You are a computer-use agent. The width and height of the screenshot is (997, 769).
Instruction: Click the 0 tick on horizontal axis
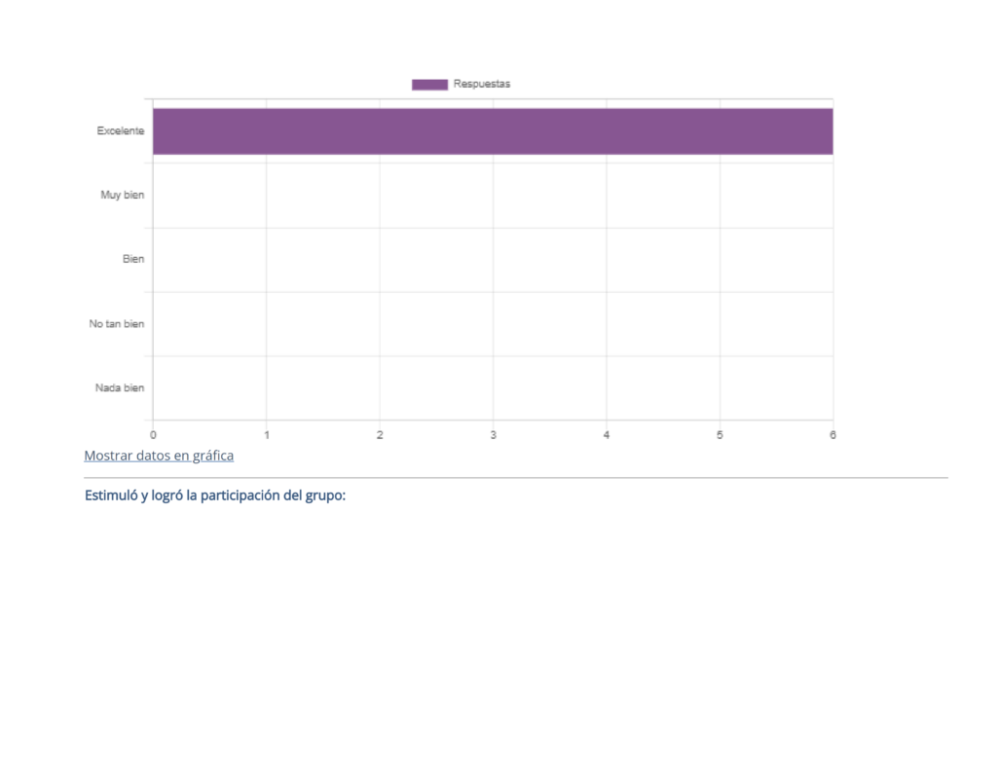click(153, 435)
